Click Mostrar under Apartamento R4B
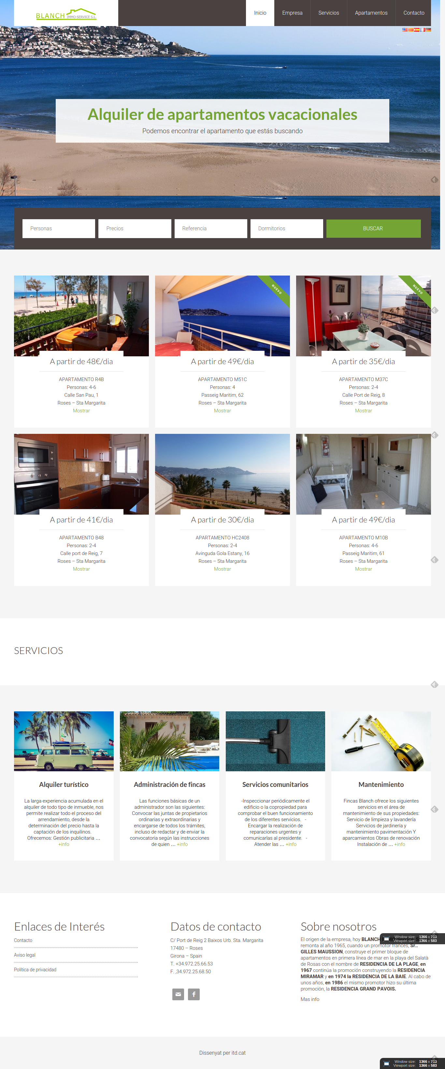This screenshot has height=1069, width=445. 81,411
